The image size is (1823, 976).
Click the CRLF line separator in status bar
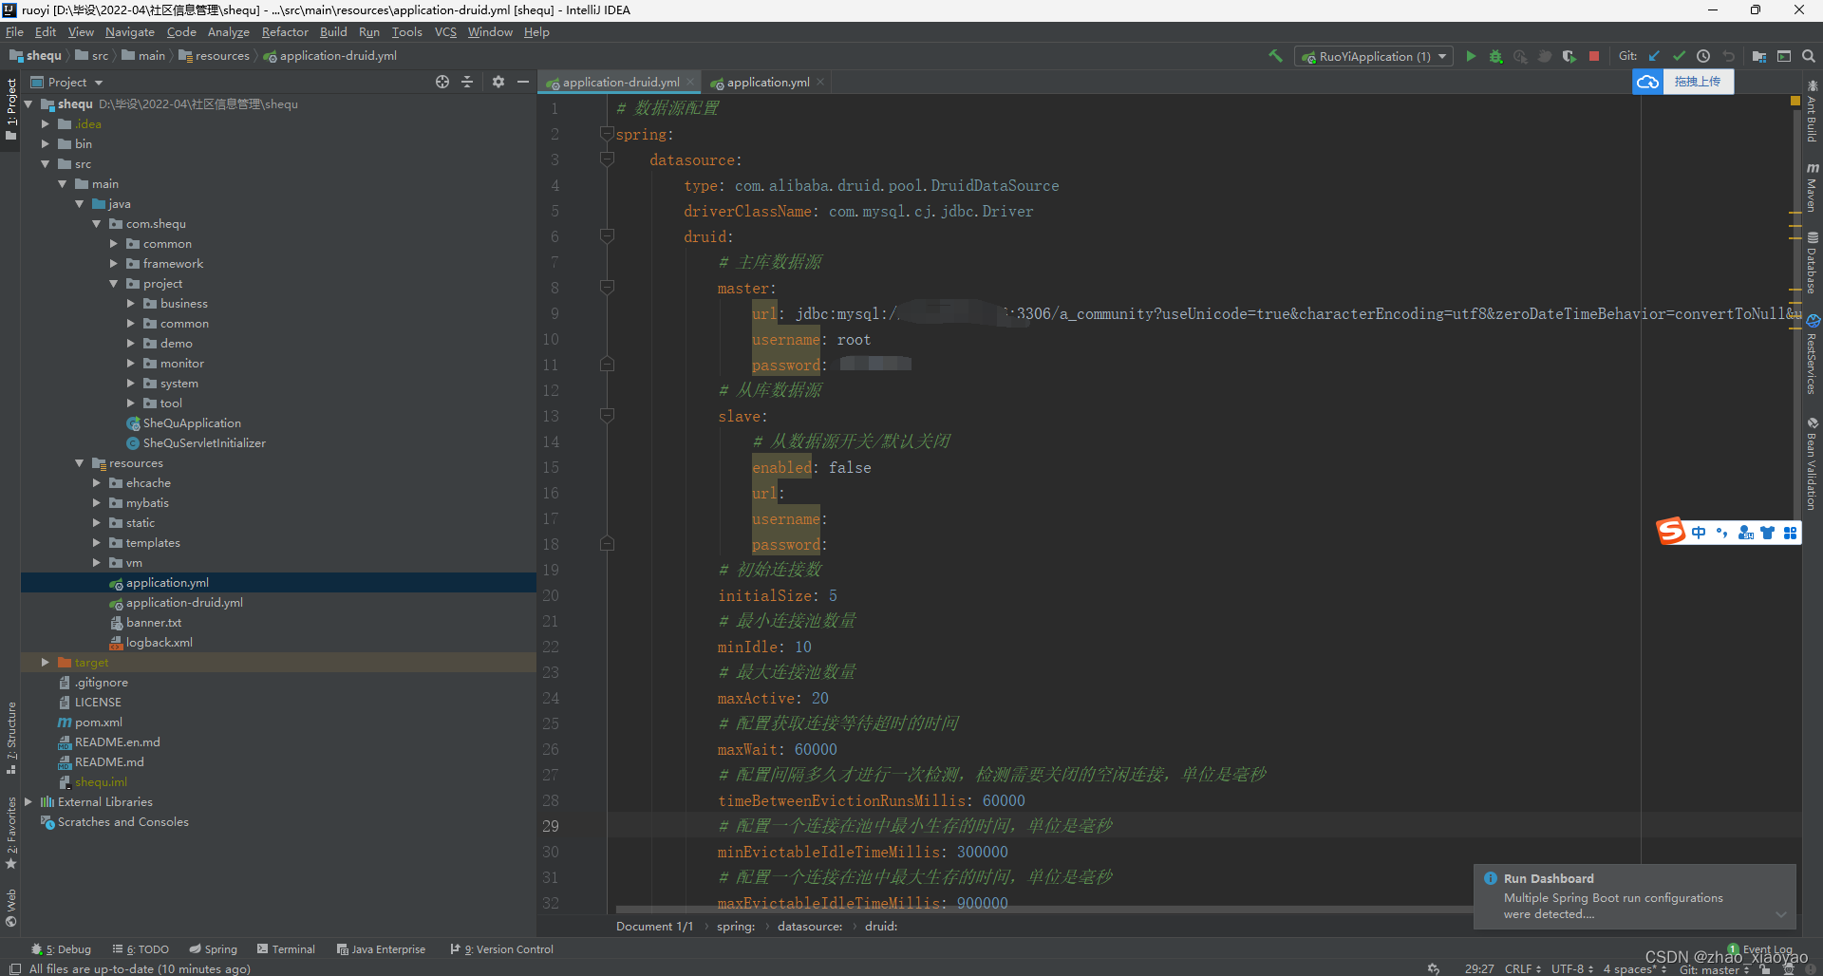click(x=1522, y=969)
